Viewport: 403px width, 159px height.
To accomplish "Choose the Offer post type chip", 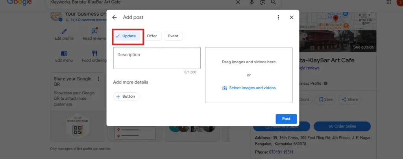I will pyautogui.click(x=152, y=36).
